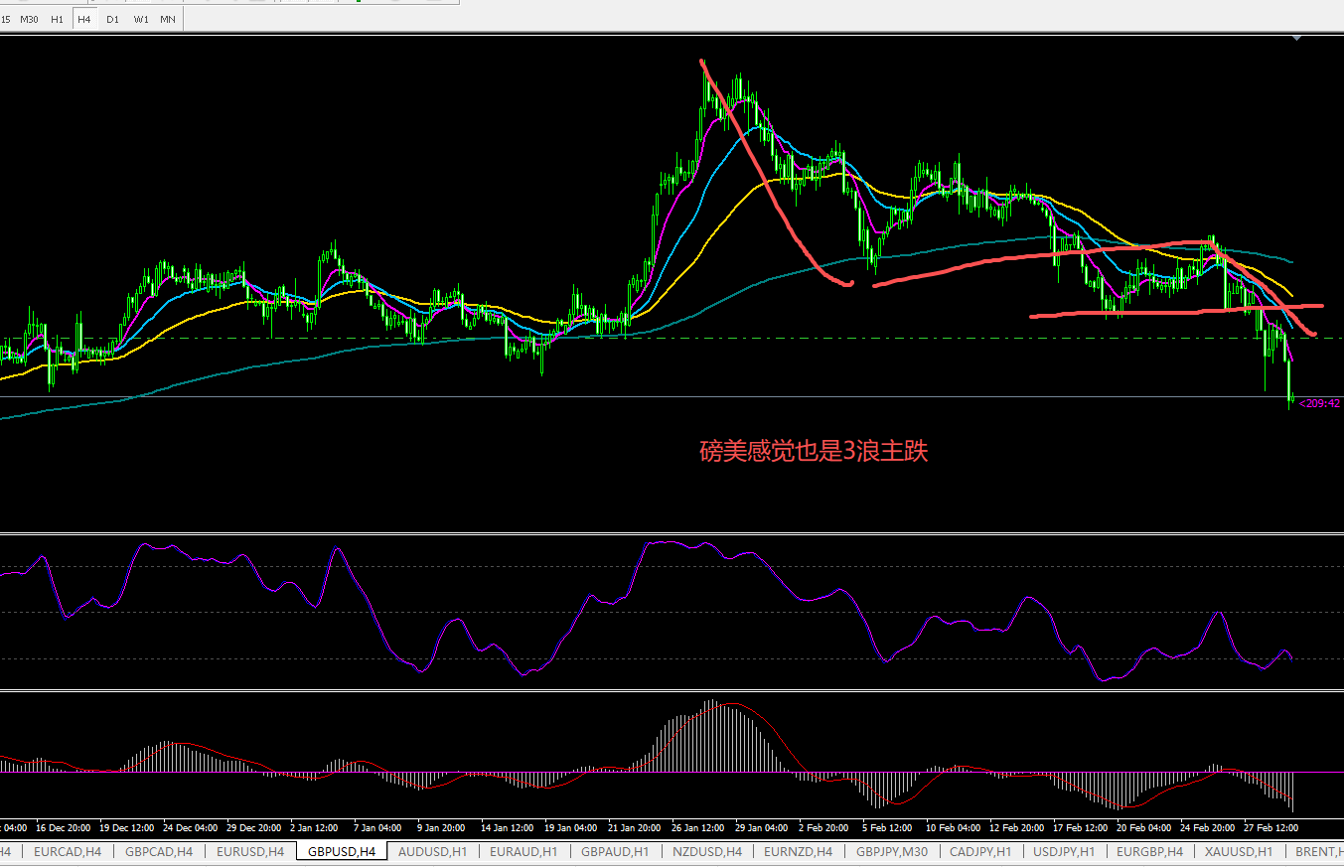The height and width of the screenshot is (867, 1344).
Task: Open the EURAUD,H1 tab
Action: [x=523, y=851]
